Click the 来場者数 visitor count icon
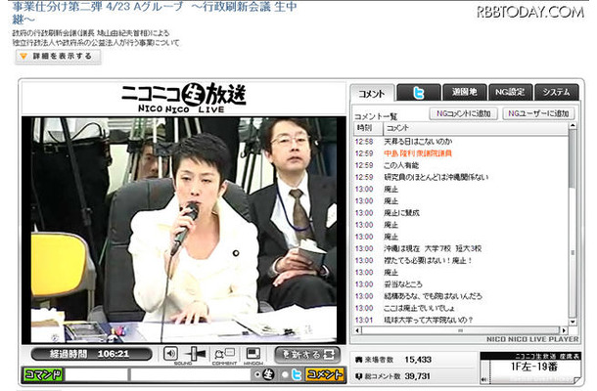The image size is (597, 391). tap(358, 360)
